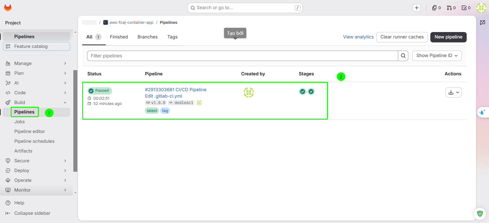Click the small avatar next to ded1e6c1

click(199, 103)
